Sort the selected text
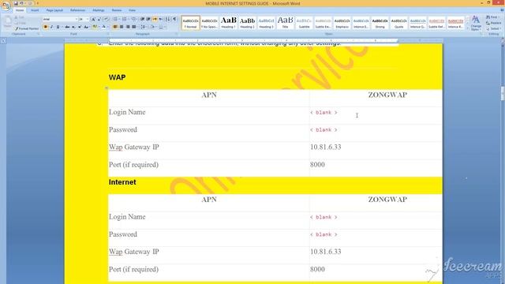This screenshot has width=505, height=284. pos(168,19)
